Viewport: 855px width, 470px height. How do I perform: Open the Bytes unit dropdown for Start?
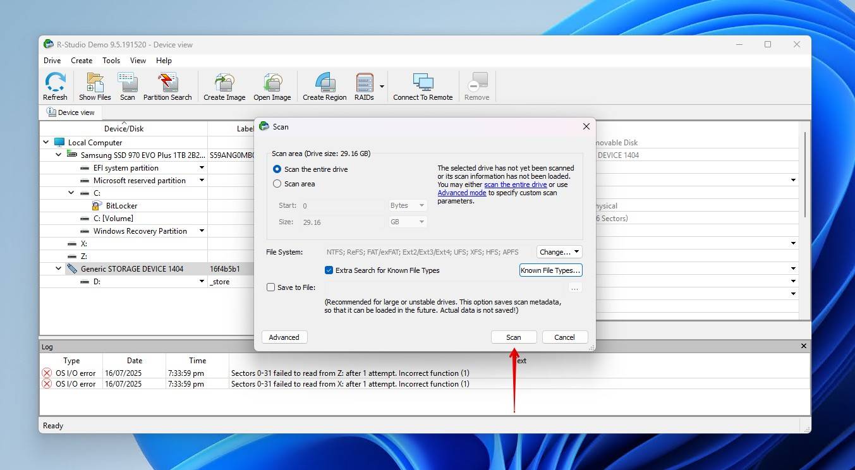point(408,205)
